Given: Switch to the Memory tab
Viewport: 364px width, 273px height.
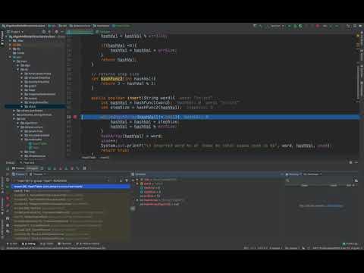Looking at the screenshot, I should [293, 174].
